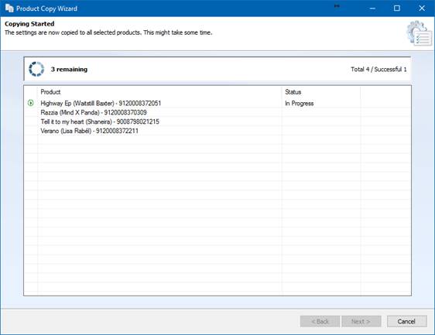
Task: Cancel the copy operation
Action: click(x=406, y=321)
